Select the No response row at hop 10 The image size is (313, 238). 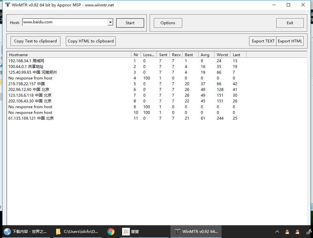click(x=127, y=113)
